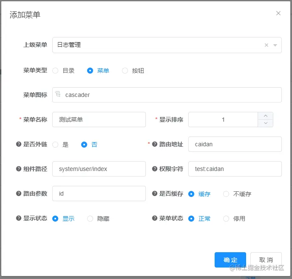Clear the 上级菜单 selection with the x icon
This screenshot has width=292, height=279.
(266, 45)
